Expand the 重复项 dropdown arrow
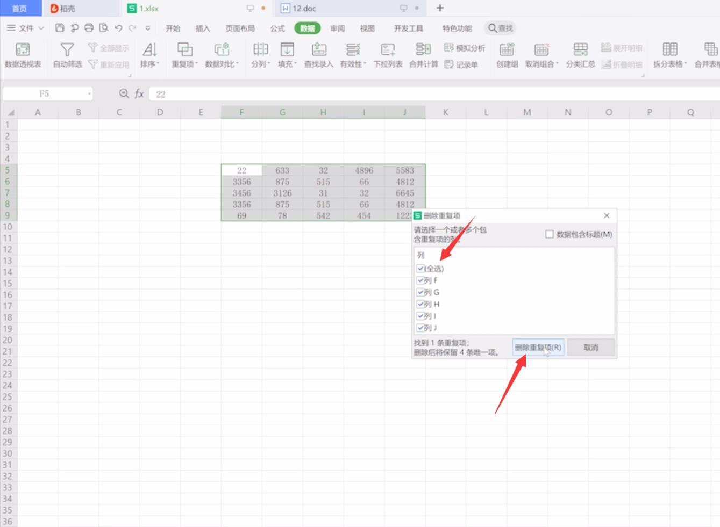 pyautogui.click(x=196, y=64)
